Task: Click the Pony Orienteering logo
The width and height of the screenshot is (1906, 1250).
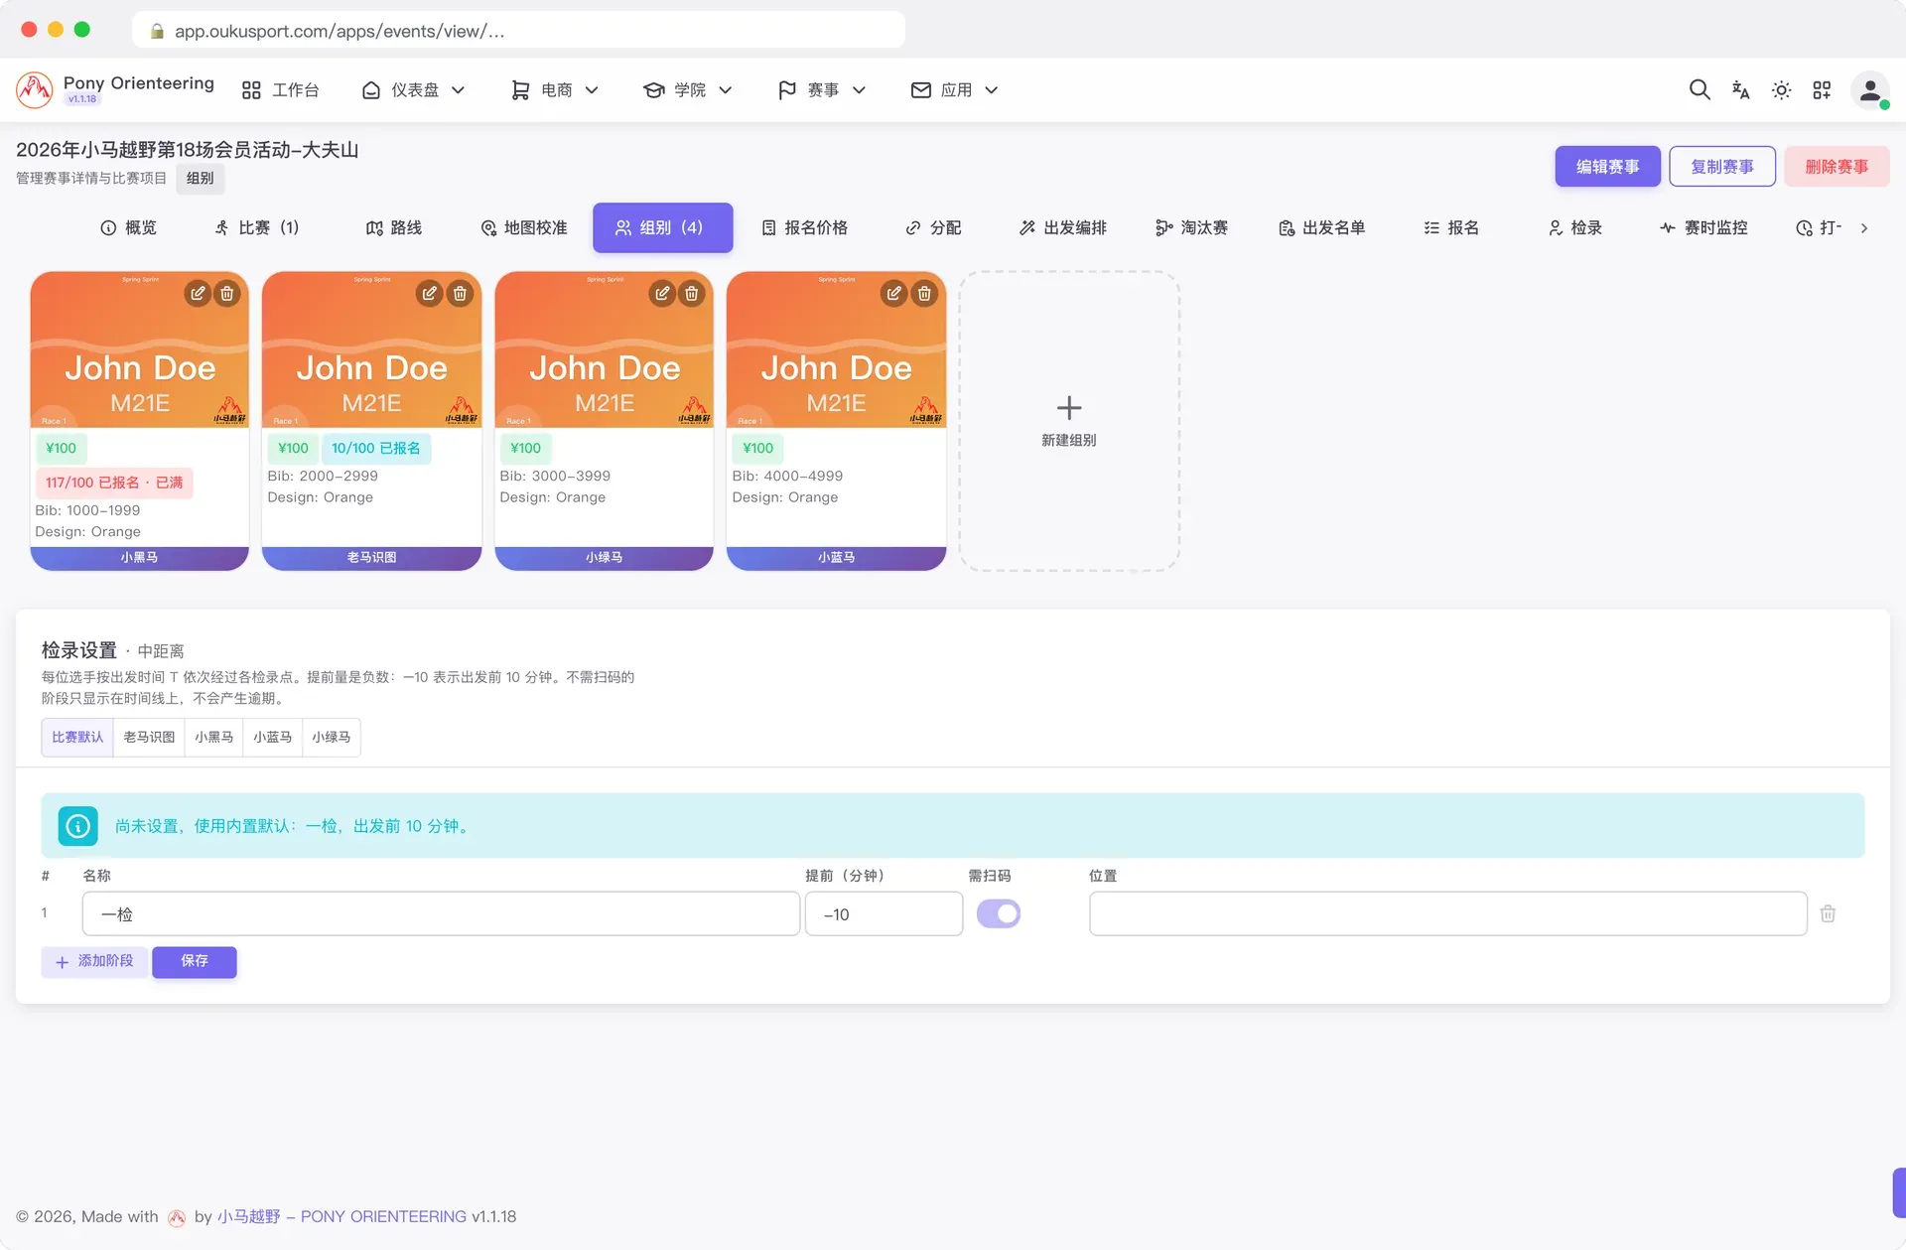Action: tap(34, 90)
